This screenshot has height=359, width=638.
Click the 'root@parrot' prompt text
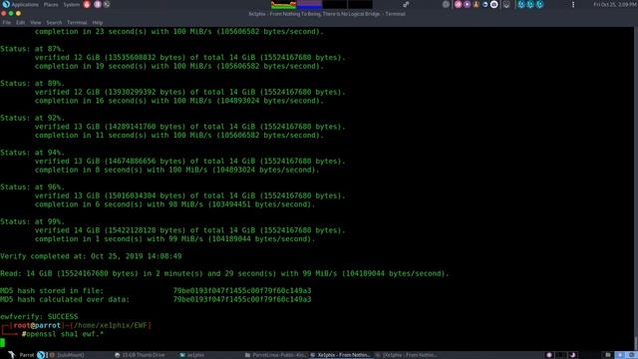(x=37, y=325)
